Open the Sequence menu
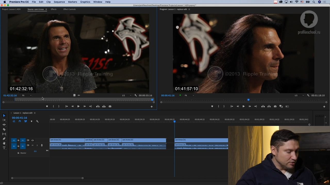 (59, 2)
